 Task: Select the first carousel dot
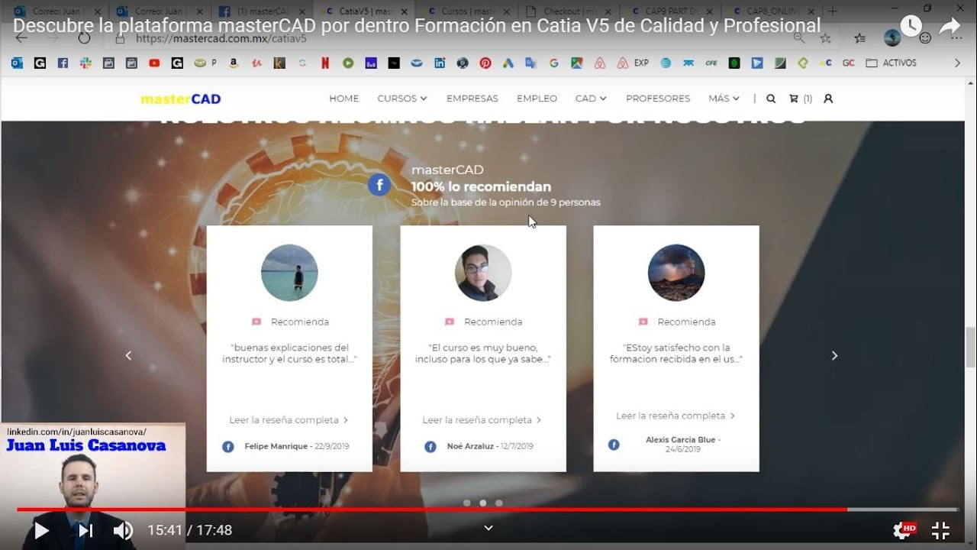[x=466, y=503]
